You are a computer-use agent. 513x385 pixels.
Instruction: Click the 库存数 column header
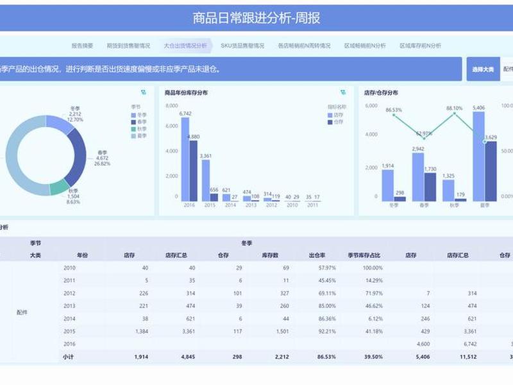coord(270,255)
